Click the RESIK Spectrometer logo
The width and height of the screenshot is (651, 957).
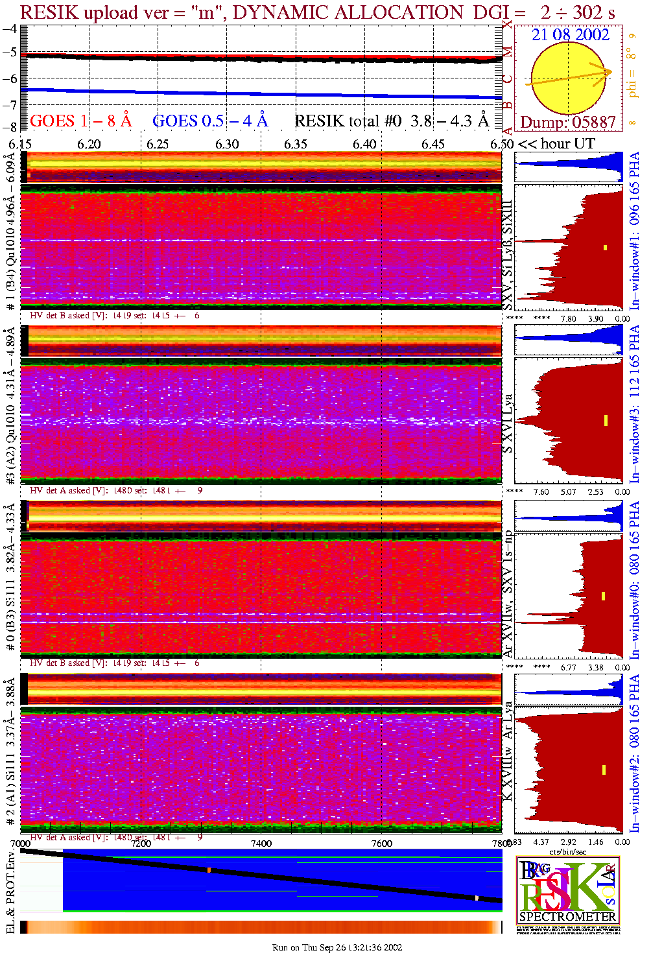pyautogui.click(x=567, y=889)
